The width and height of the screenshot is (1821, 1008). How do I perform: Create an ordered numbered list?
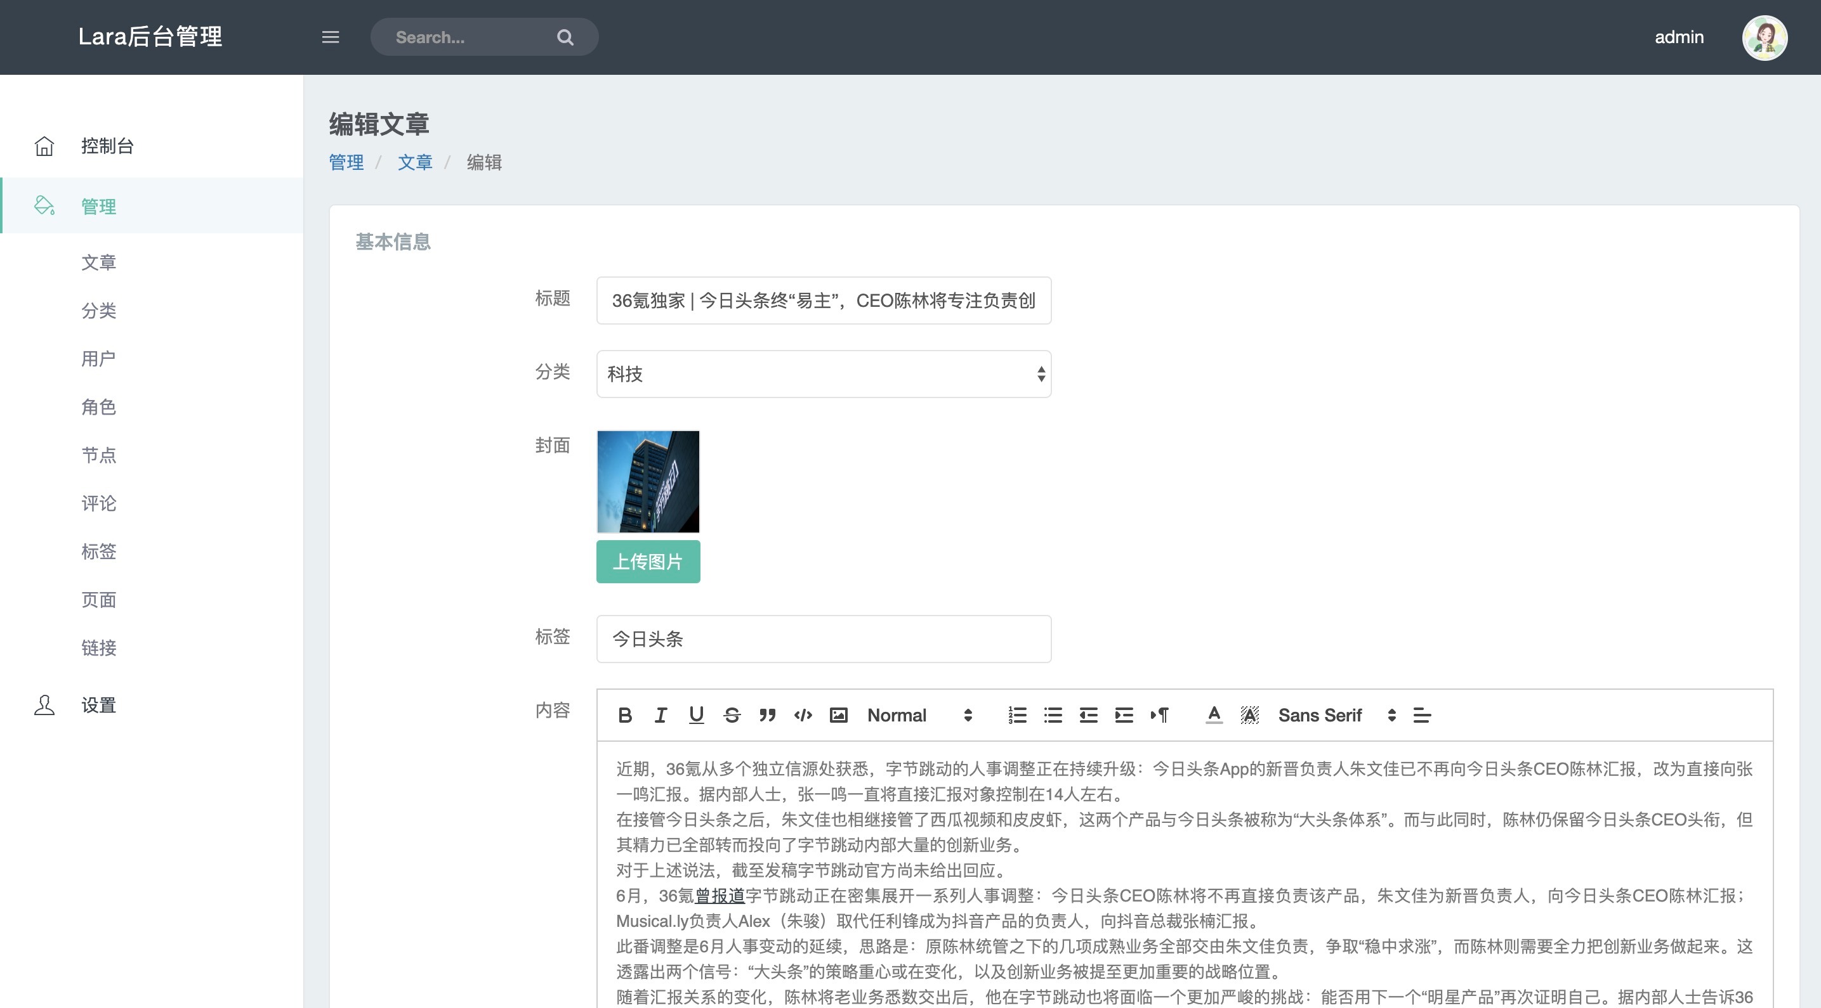click(x=1017, y=715)
